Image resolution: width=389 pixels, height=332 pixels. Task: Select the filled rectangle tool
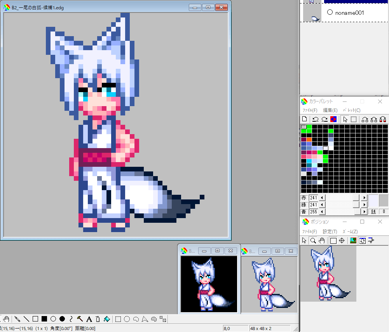44,319
